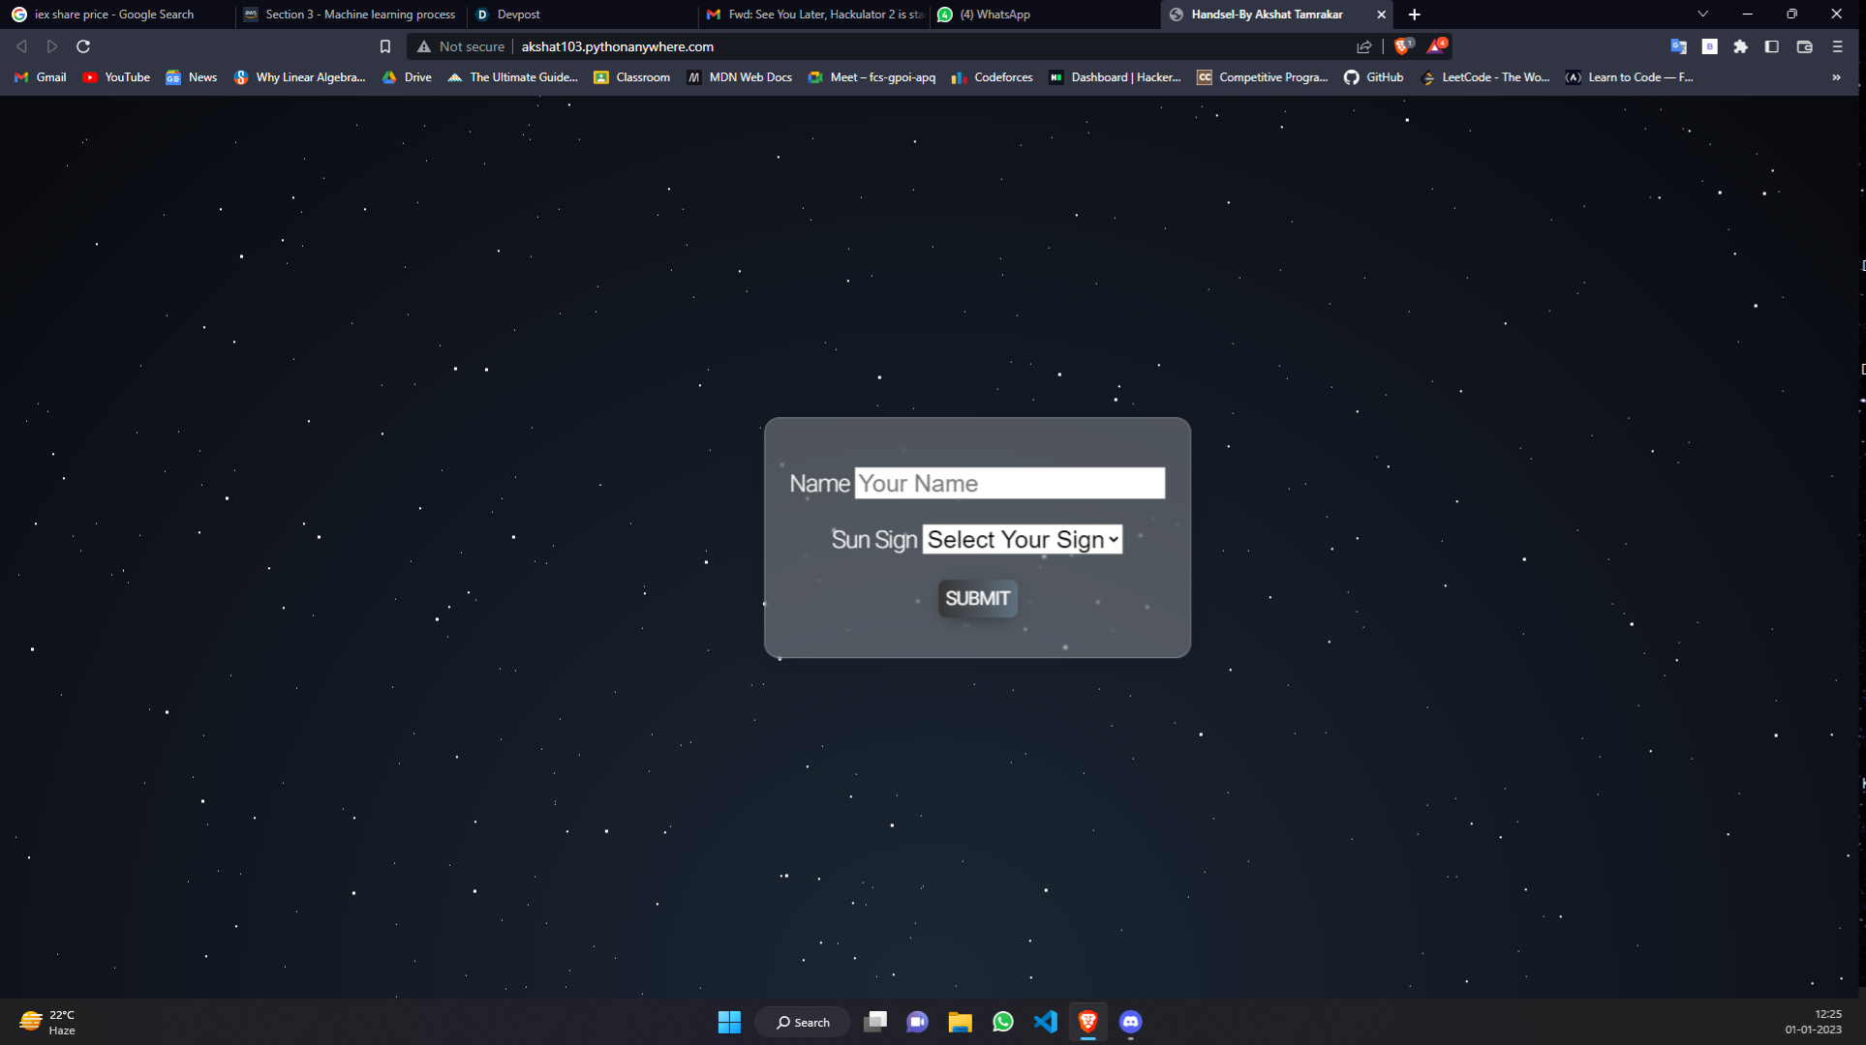Open Visual Studio Code from taskbar

point(1045,1022)
